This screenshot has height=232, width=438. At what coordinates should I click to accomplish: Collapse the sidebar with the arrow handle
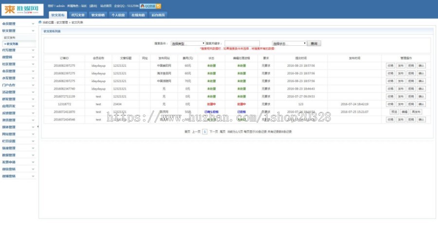pos(37,126)
